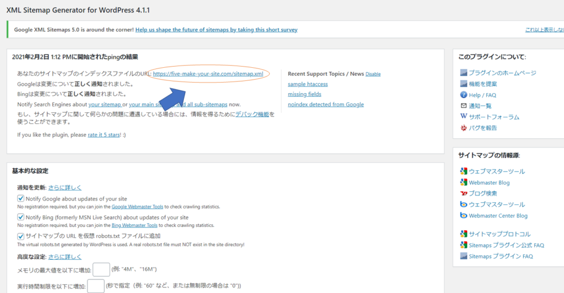Click the 'rate it 5 stars' link
The height and width of the screenshot is (293, 564).
pyautogui.click(x=104, y=134)
